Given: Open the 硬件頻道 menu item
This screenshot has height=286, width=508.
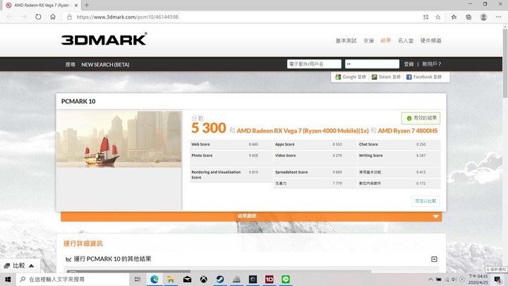Looking at the screenshot, I should [430, 40].
